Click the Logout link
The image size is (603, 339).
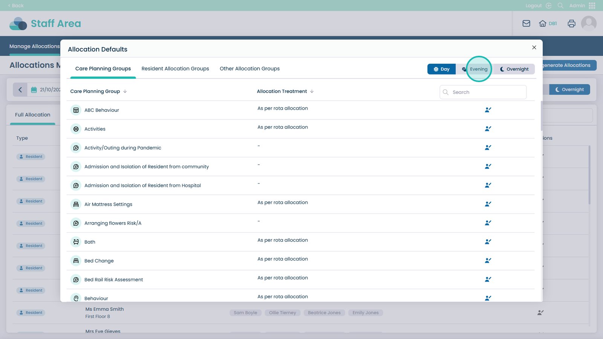point(533,6)
